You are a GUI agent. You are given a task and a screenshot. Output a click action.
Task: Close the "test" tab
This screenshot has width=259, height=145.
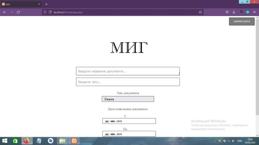point(39,4)
